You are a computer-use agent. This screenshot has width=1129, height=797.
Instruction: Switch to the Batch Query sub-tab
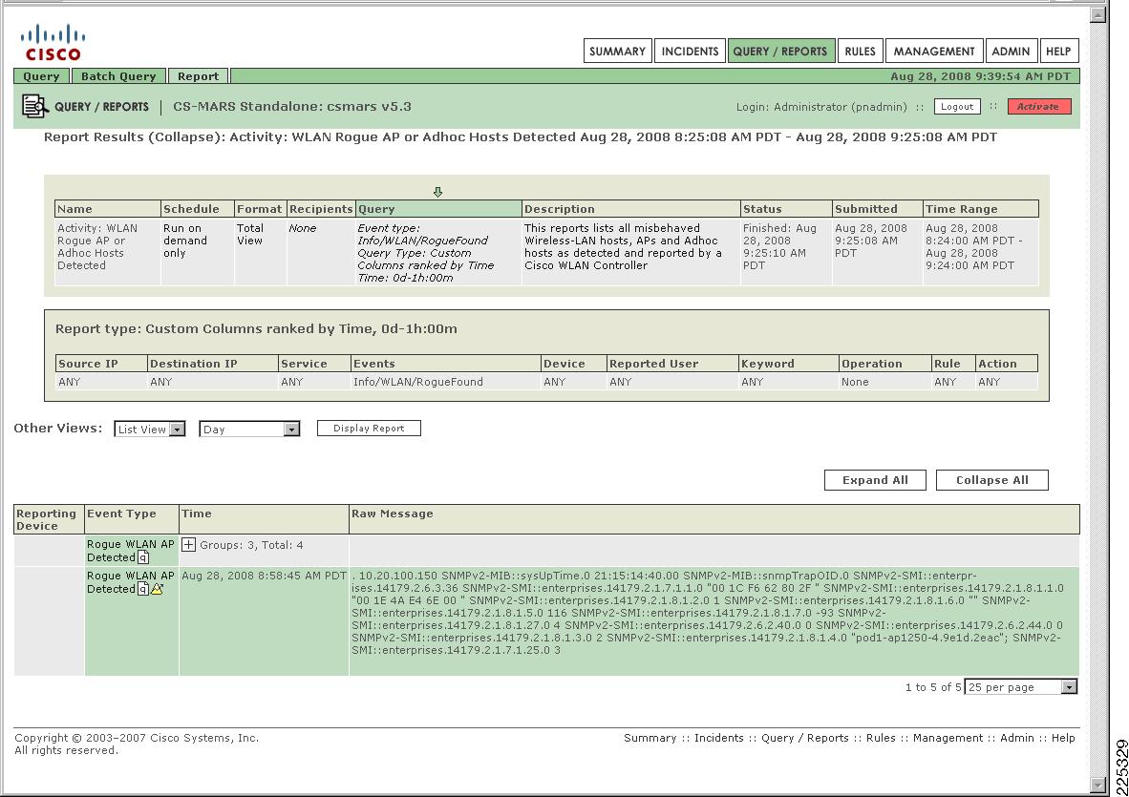click(x=118, y=76)
